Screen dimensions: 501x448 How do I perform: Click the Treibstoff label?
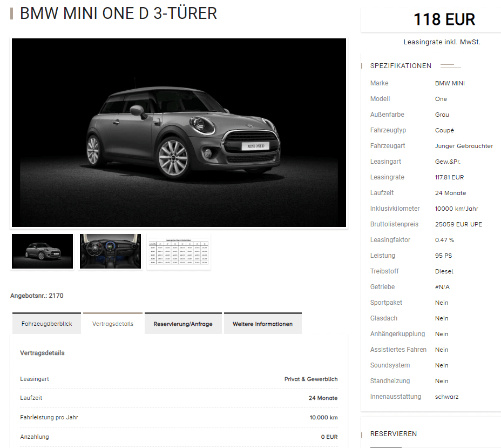point(384,271)
